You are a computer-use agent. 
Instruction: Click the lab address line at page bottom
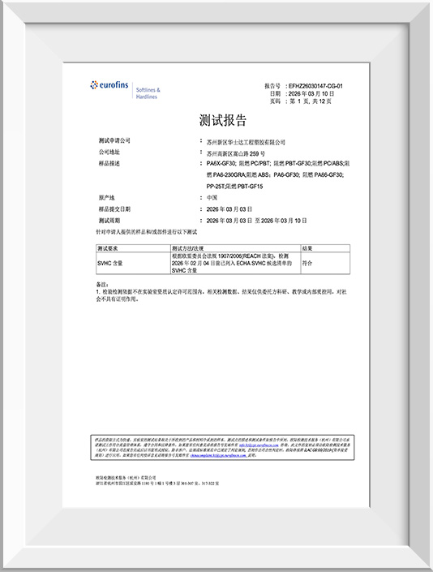tap(157, 484)
